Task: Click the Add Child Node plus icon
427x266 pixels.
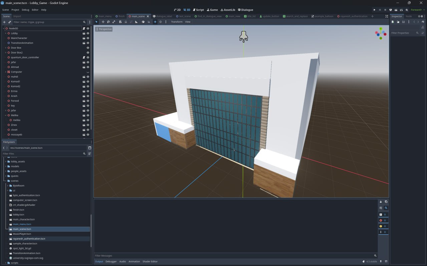Action: tap(4, 22)
